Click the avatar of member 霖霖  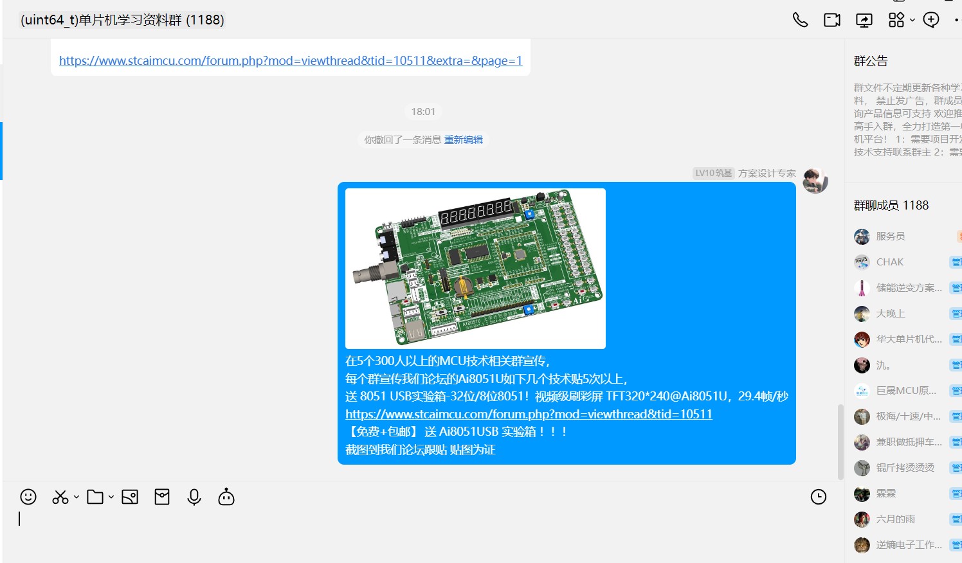tap(862, 494)
